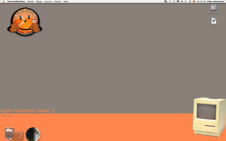Open the Apple menu

point(4,1)
